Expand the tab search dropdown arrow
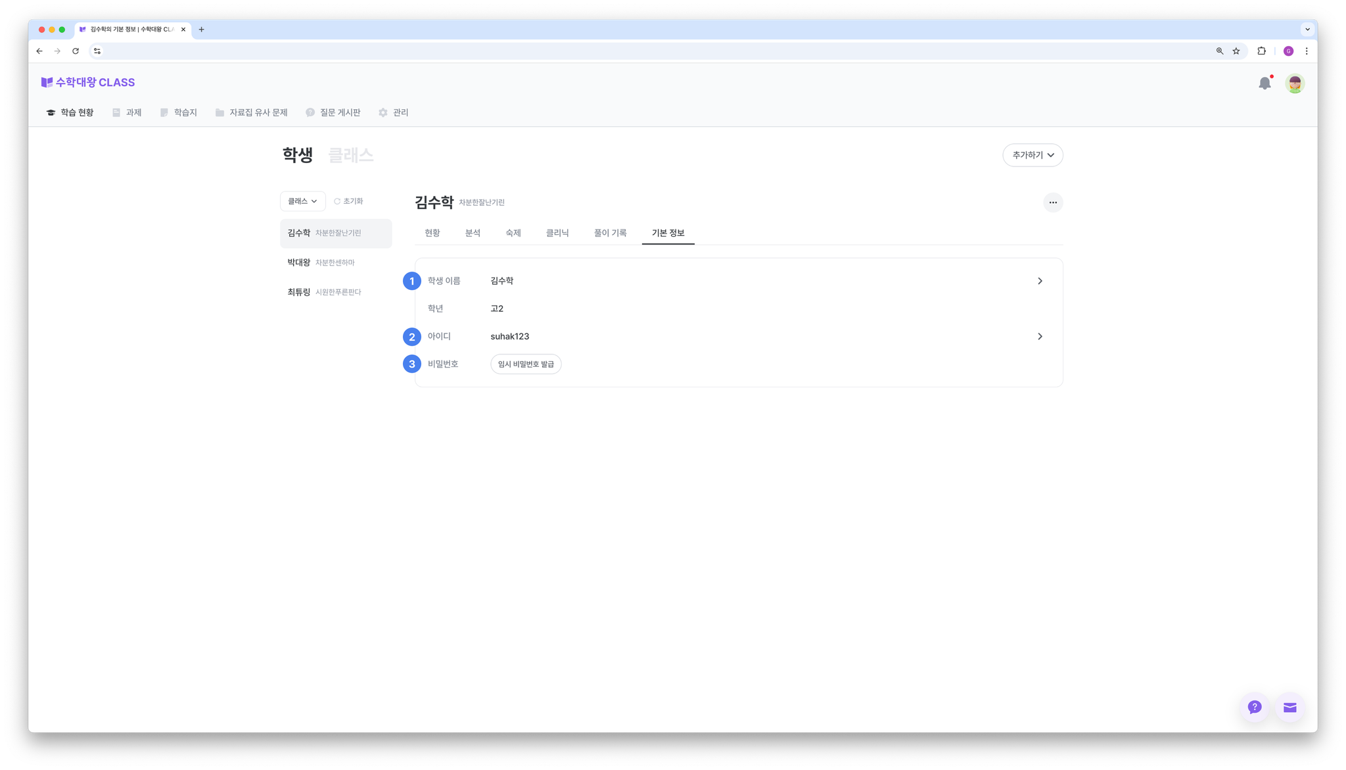The image size is (1346, 770). (1307, 30)
